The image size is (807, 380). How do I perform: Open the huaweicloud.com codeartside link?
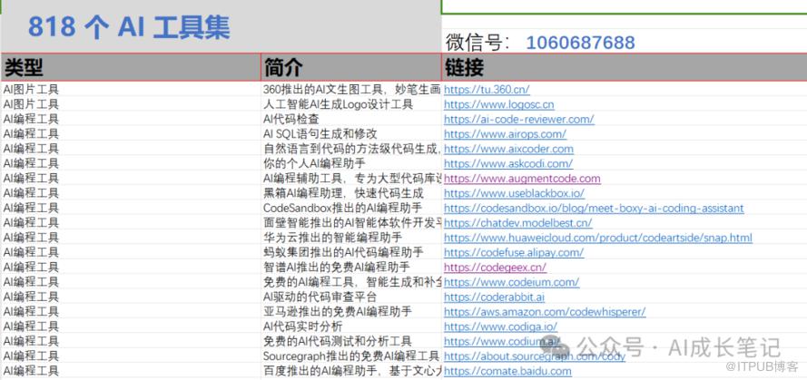coord(598,239)
